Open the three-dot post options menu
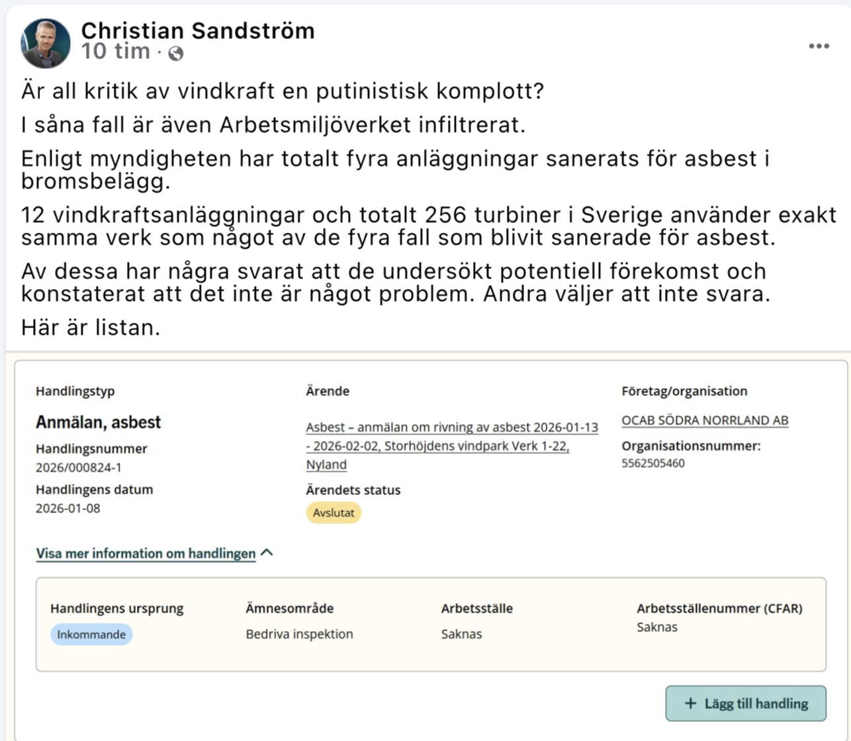Viewport: 851px width, 741px height. click(x=819, y=46)
